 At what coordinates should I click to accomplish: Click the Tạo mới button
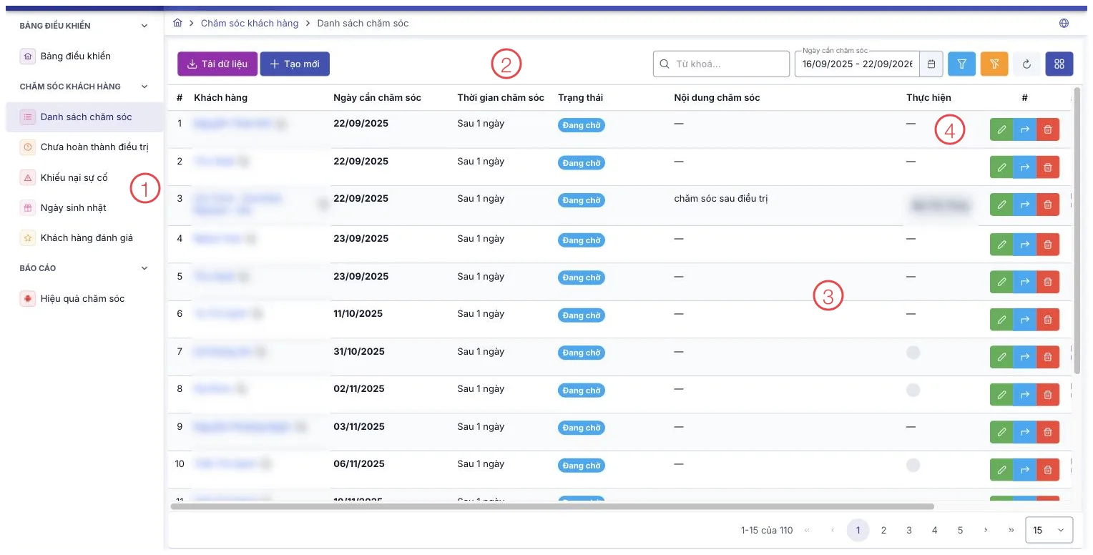point(295,64)
